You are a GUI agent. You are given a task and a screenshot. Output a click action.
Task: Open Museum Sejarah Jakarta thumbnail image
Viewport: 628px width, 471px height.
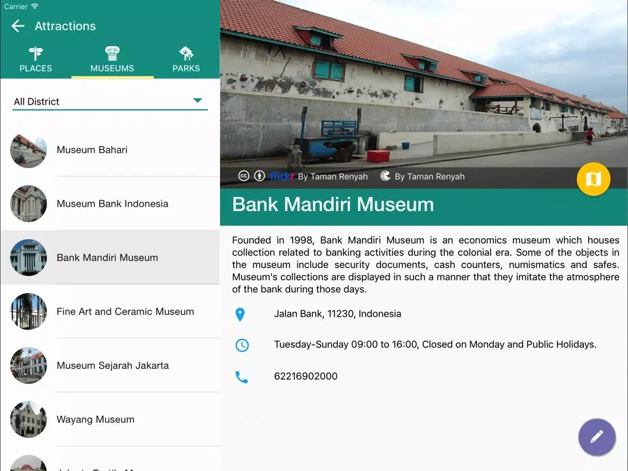tap(28, 365)
